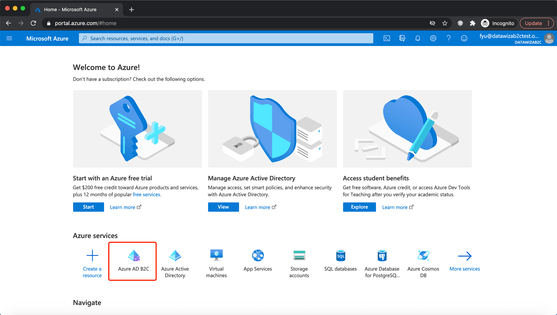Click Explore student benefits button
Screen dimensions: 557x315
(x=359, y=207)
